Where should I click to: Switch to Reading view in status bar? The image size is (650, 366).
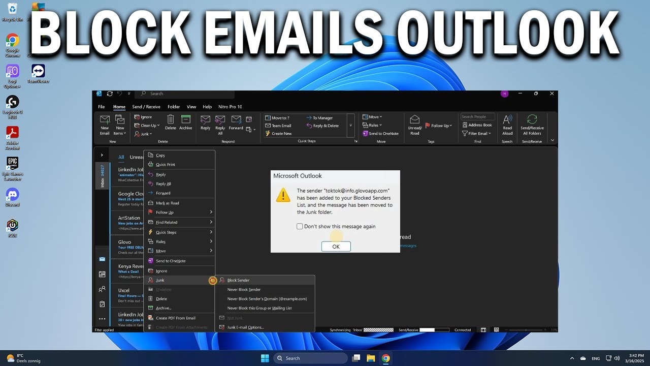click(497, 330)
